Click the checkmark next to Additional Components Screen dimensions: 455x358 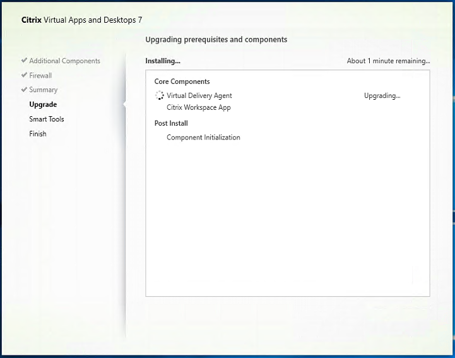pos(25,61)
